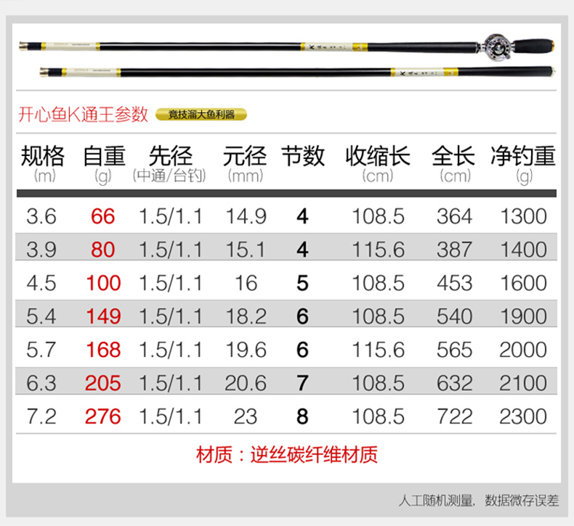
Task: Click the red weight value 66
Action: 103,216
